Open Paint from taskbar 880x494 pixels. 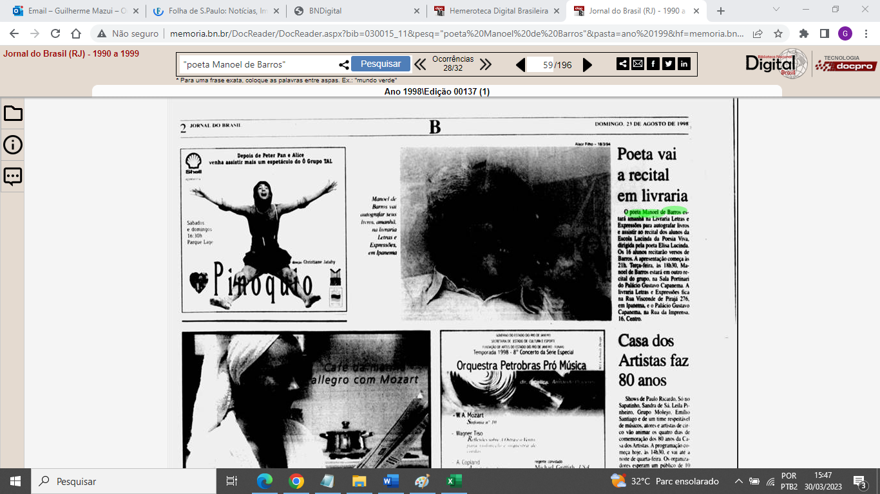pos(423,481)
